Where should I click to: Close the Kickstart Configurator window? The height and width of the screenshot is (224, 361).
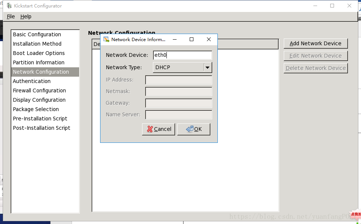tap(349, 6)
